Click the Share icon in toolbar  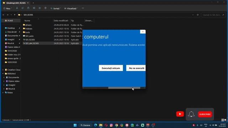point(40,8)
